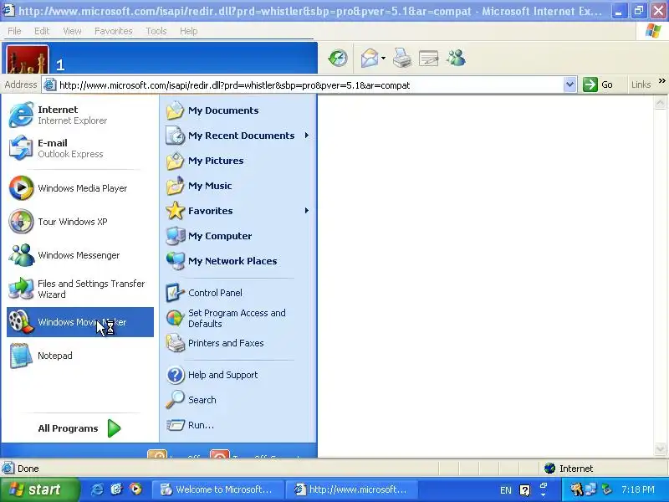The height and width of the screenshot is (502, 669).
Task: Launch Internet Explorer quick launch icon
Action: pyautogui.click(x=97, y=489)
